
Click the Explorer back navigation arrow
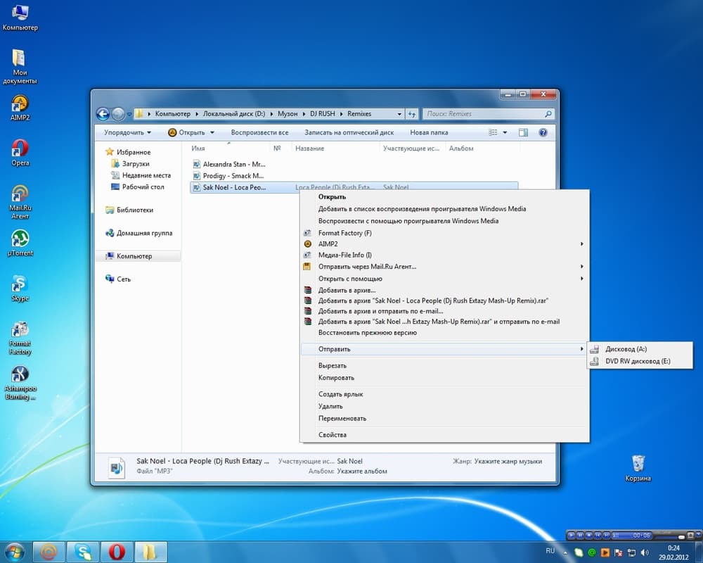(103, 114)
